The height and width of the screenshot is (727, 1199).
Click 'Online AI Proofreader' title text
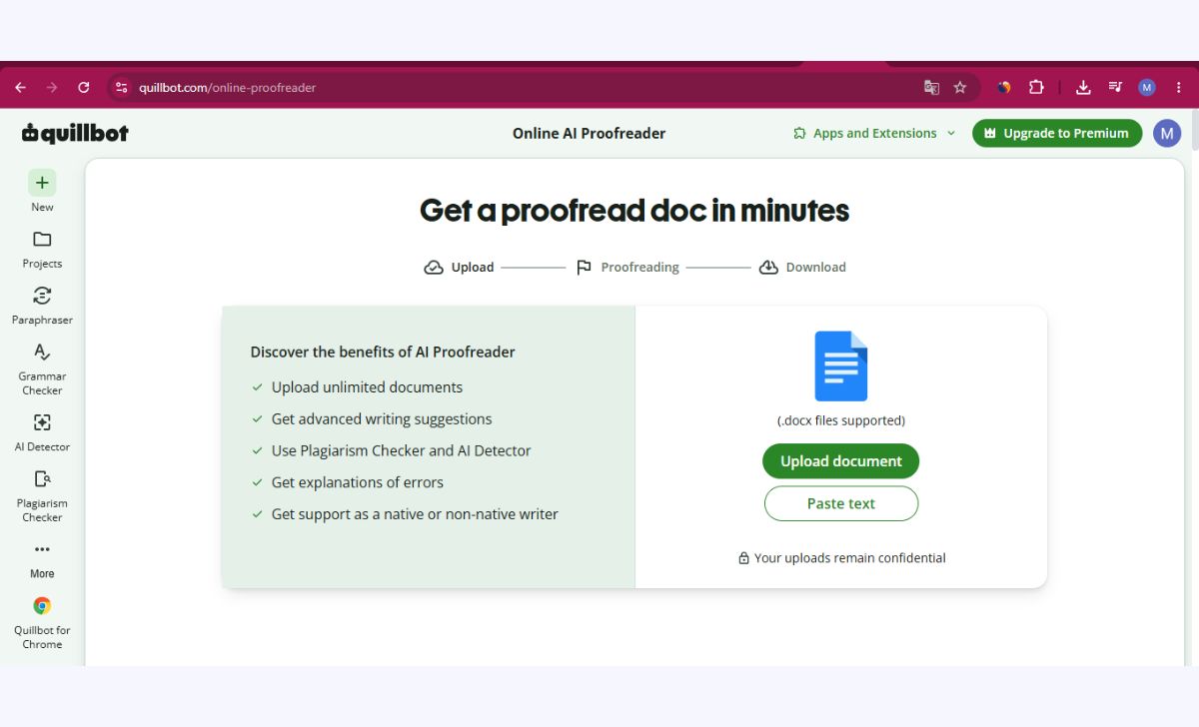(589, 133)
